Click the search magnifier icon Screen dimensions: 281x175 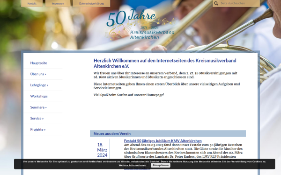(216, 3)
